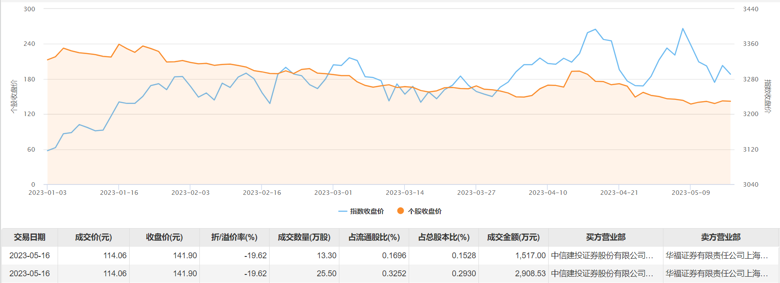Click the 2023-01-03 x-axis date label
Screen dimensions: 780x283
(48, 193)
